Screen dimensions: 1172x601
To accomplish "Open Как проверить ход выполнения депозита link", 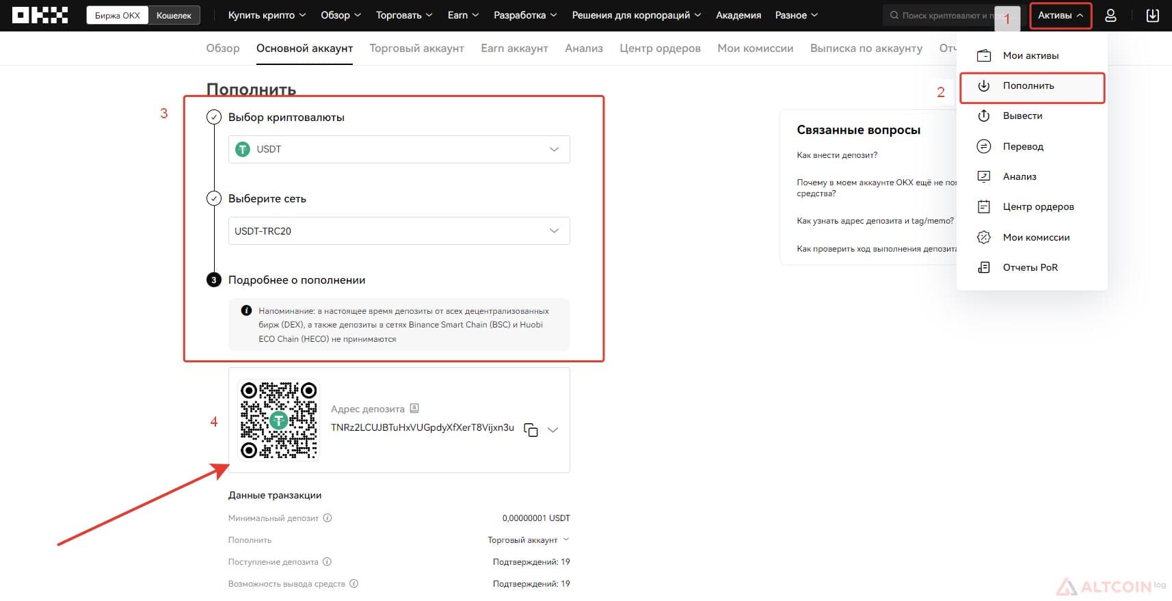I will click(x=877, y=249).
